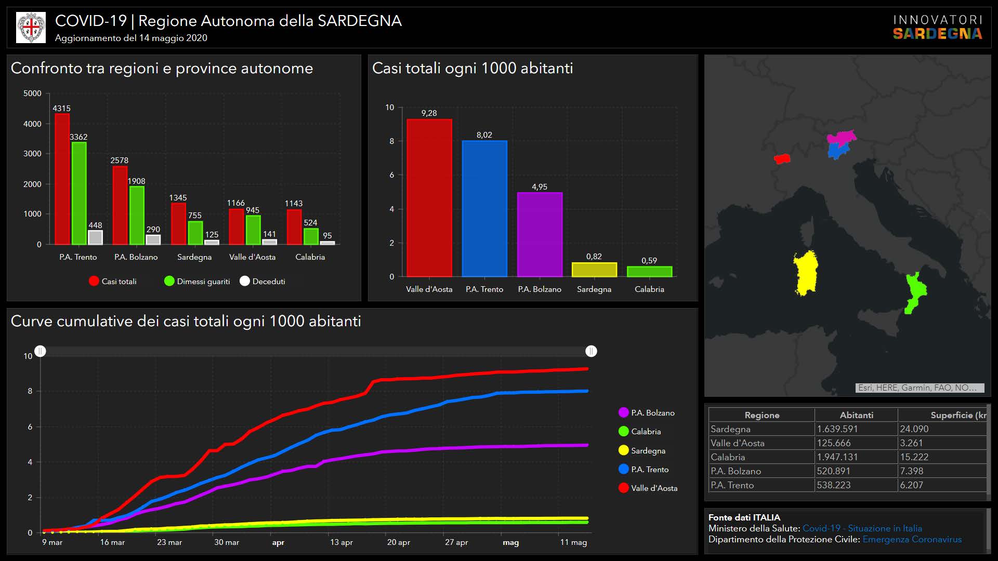
Task: Open the Emergenza Coronavirus link
Action: tap(912, 539)
